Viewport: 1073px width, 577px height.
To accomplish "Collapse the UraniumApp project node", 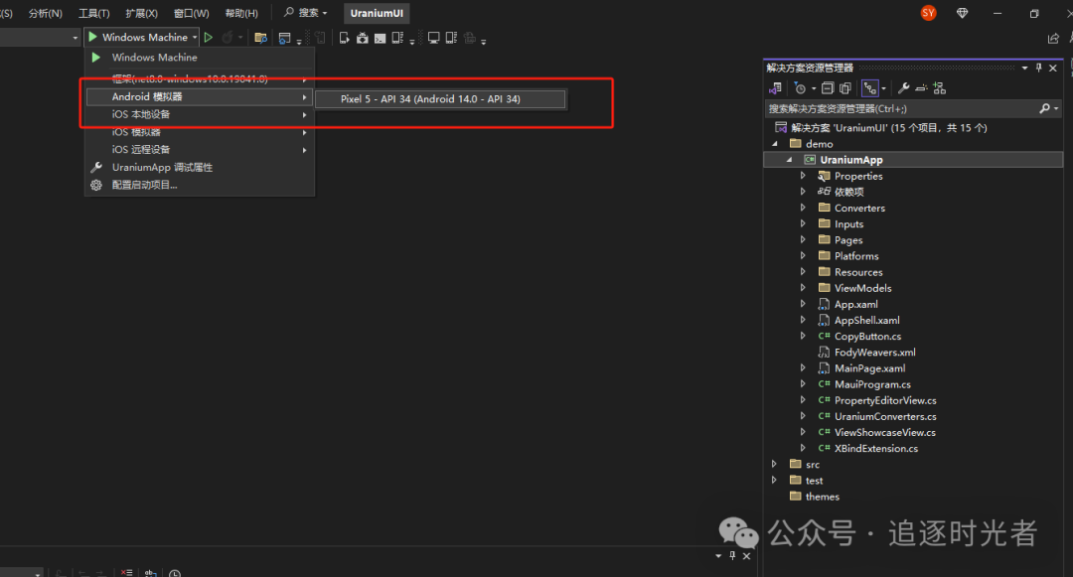I will coord(789,159).
